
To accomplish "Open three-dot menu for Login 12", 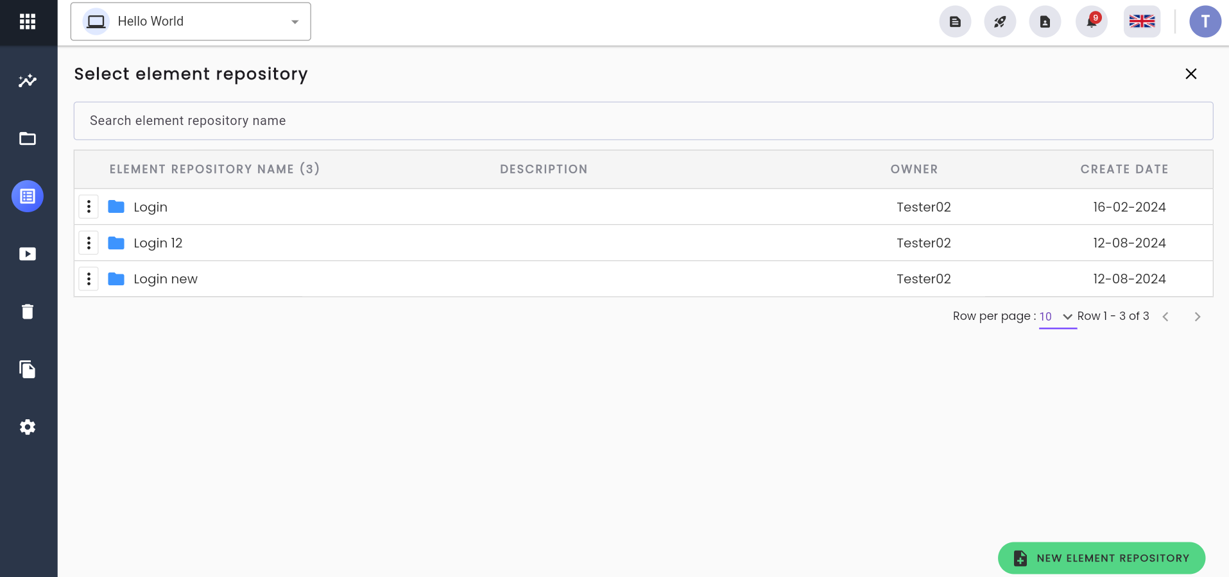I will coord(89,243).
